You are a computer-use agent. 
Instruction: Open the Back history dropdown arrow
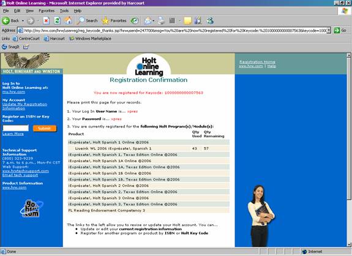point(23,21)
